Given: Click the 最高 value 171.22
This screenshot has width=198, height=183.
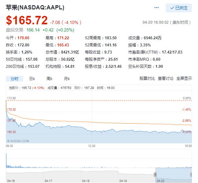Looking at the screenshot, I should [63, 38].
